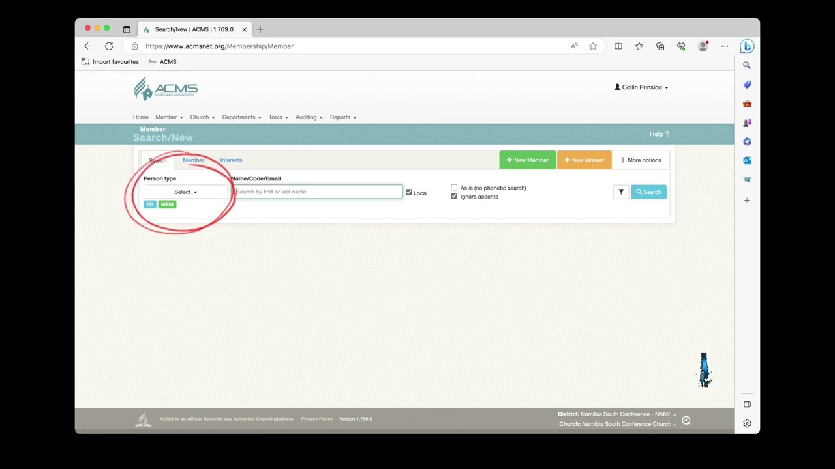
Task: Expand the Departments menu
Action: pyautogui.click(x=241, y=117)
